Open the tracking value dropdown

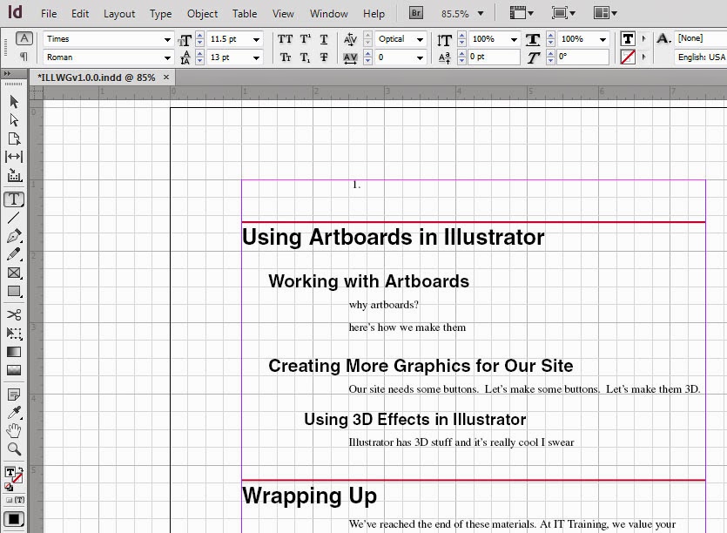(x=420, y=57)
